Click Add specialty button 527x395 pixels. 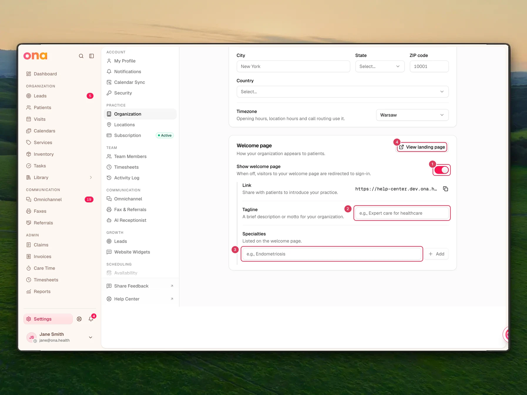point(436,254)
